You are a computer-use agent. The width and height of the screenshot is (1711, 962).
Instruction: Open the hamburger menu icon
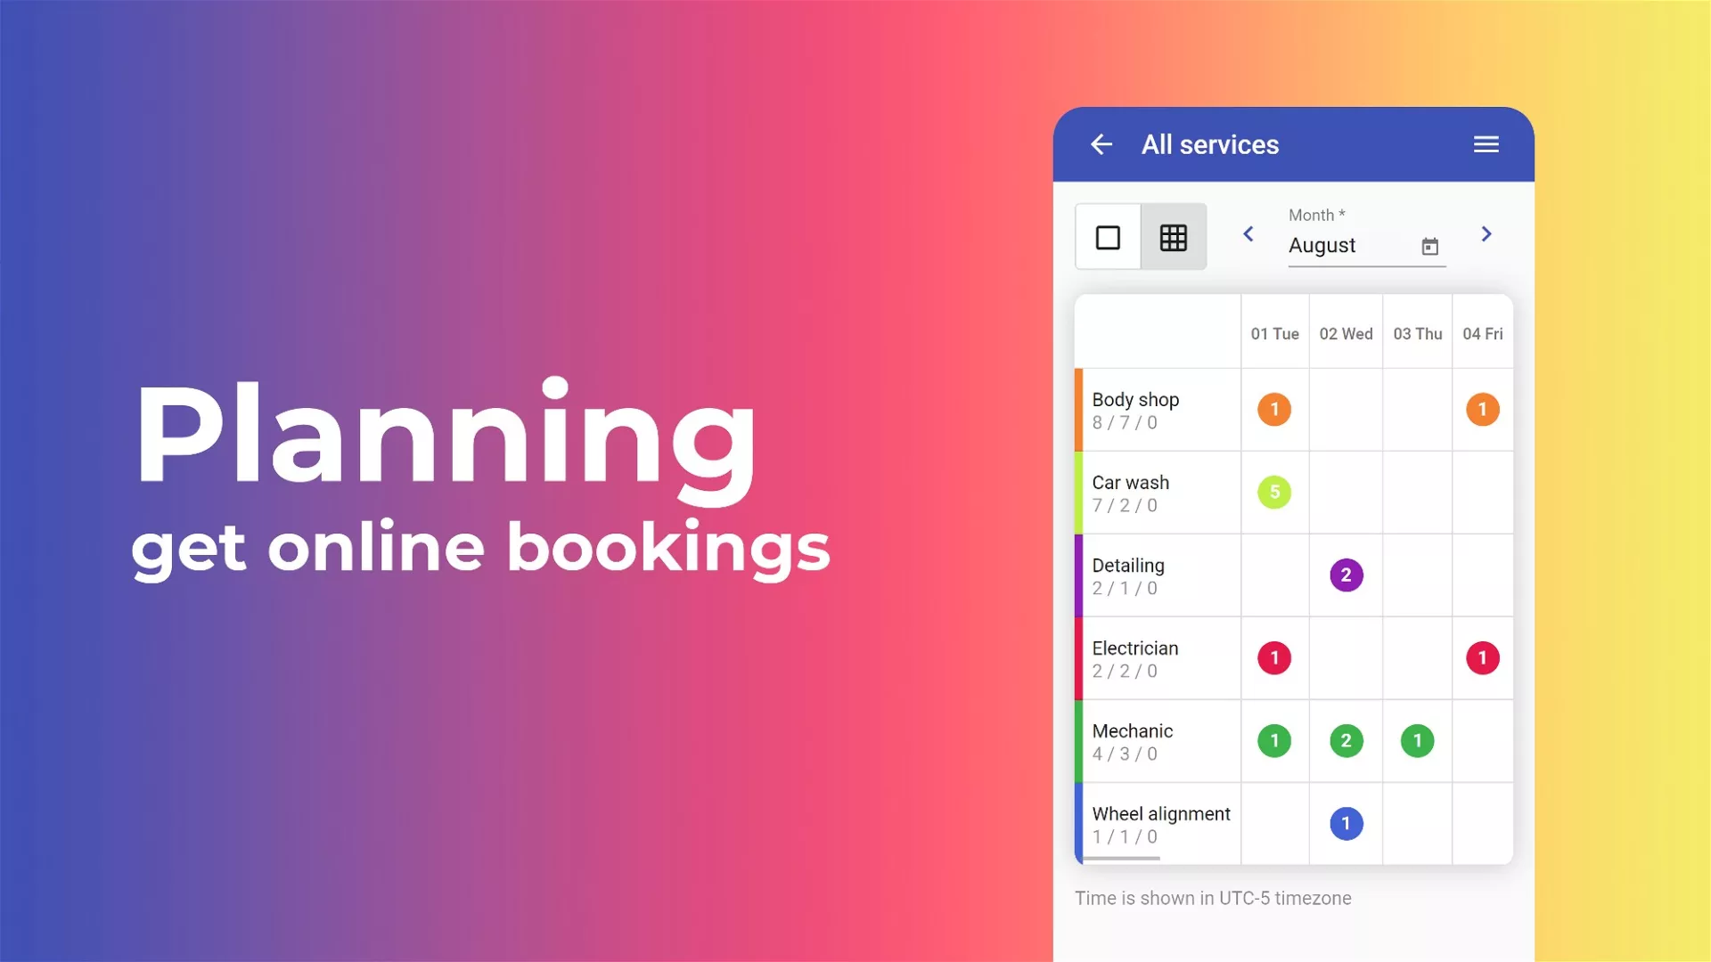(1486, 144)
